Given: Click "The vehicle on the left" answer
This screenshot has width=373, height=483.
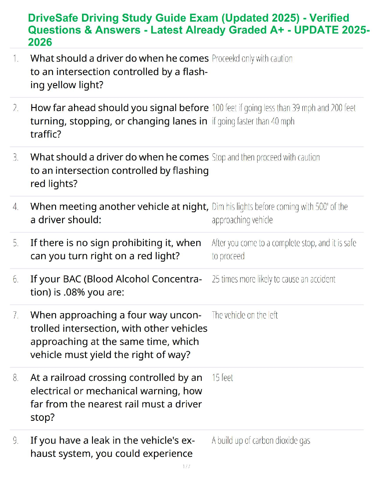Looking at the screenshot, I should click(245, 315).
